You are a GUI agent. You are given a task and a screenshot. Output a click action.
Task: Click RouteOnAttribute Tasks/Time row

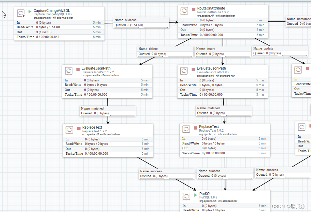223,35
